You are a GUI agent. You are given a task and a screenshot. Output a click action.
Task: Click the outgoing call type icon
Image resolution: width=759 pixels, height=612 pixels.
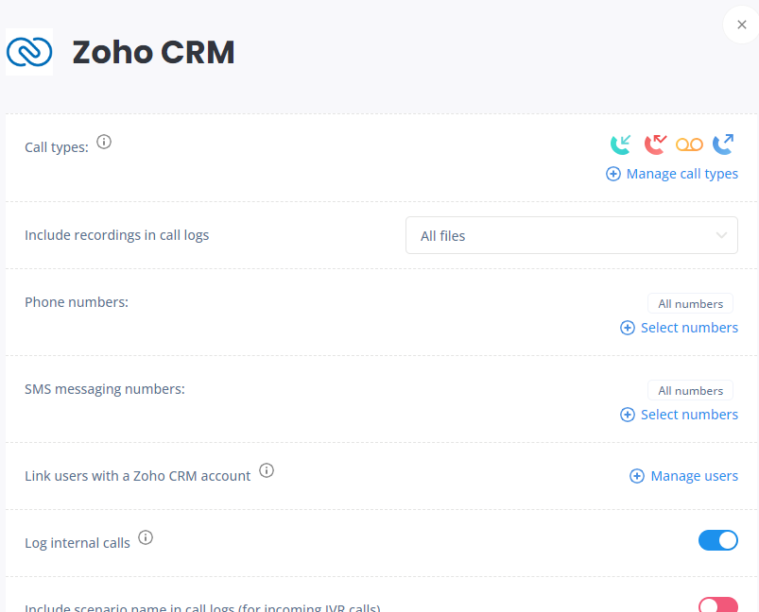point(723,144)
